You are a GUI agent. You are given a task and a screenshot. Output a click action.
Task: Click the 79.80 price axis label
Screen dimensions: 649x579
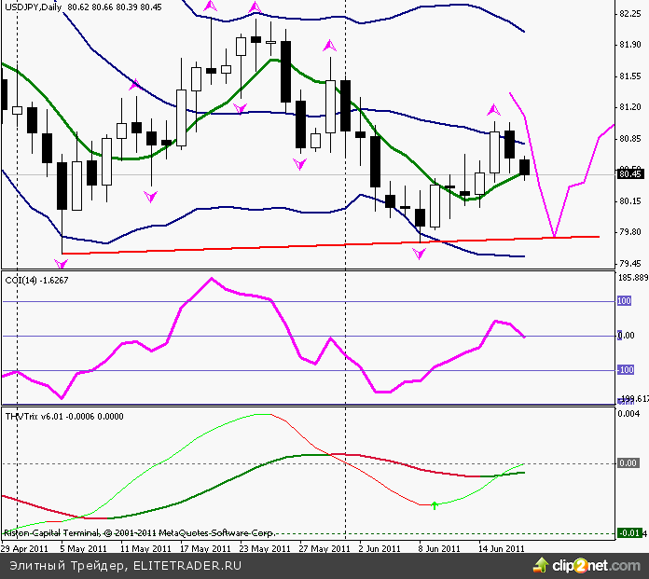(x=630, y=232)
